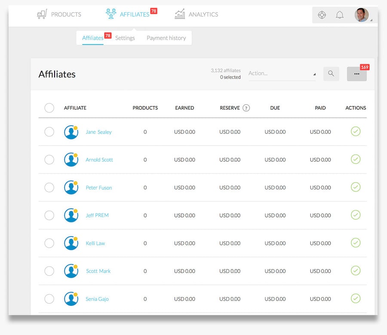387x335 pixels.
Task: Click the green checkmark for Kelli Law
Action: [x=355, y=243]
